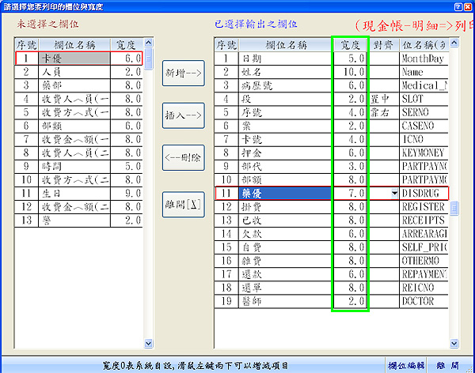Viewport: 475px width, 373px height.
Task: Click width cell of 姓名 row
Action: pyautogui.click(x=350, y=72)
